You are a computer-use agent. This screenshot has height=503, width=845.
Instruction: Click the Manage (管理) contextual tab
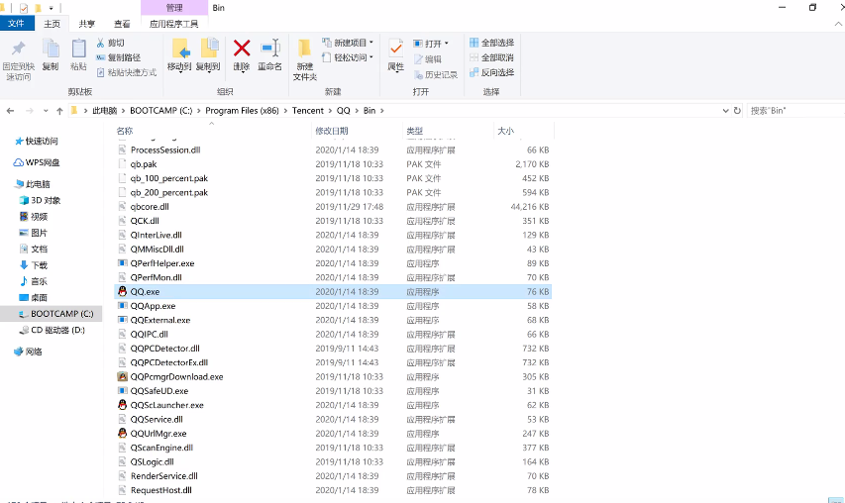tap(174, 8)
